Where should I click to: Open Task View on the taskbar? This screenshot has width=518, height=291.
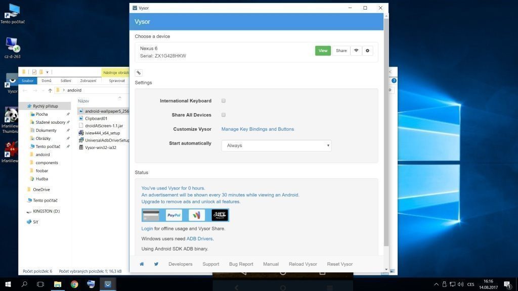point(40,284)
